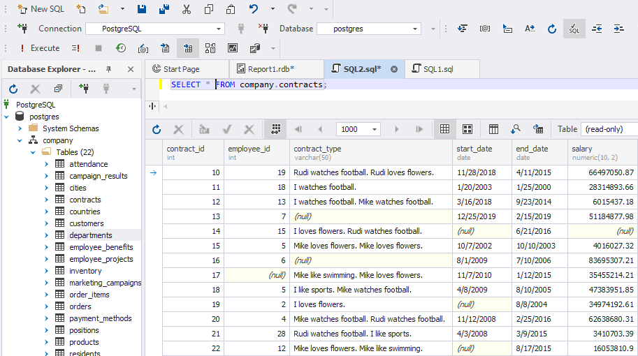
Task: Click the Find in grid search icon
Action: 516,129
